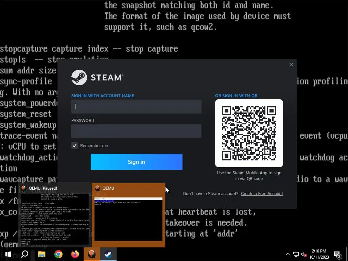Open the clock showing 2:10 PM
348x261 pixels.
tap(319, 254)
